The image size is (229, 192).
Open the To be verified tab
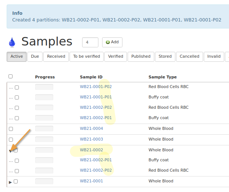pyautogui.click(x=86, y=57)
